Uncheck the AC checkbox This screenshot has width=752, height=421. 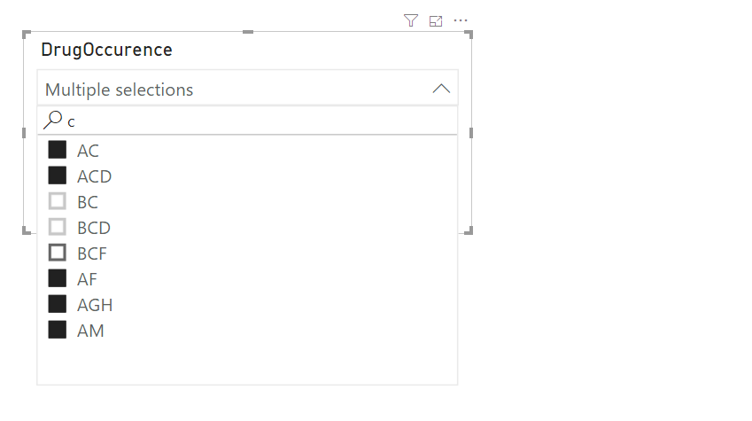(x=58, y=150)
